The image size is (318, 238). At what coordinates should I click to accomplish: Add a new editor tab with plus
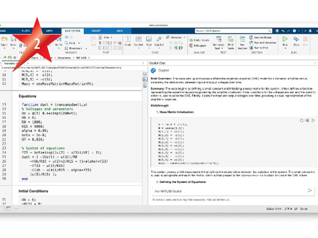[x=28, y=63]
